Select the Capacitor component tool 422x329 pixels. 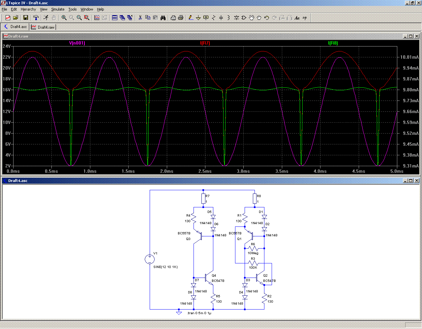tap(221, 18)
